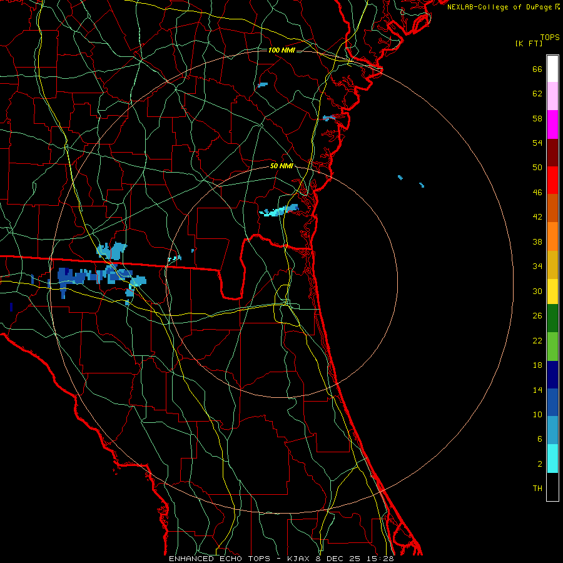Click the 50 NMI range ring label
The width and height of the screenshot is (563, 563).
point(281,166)
